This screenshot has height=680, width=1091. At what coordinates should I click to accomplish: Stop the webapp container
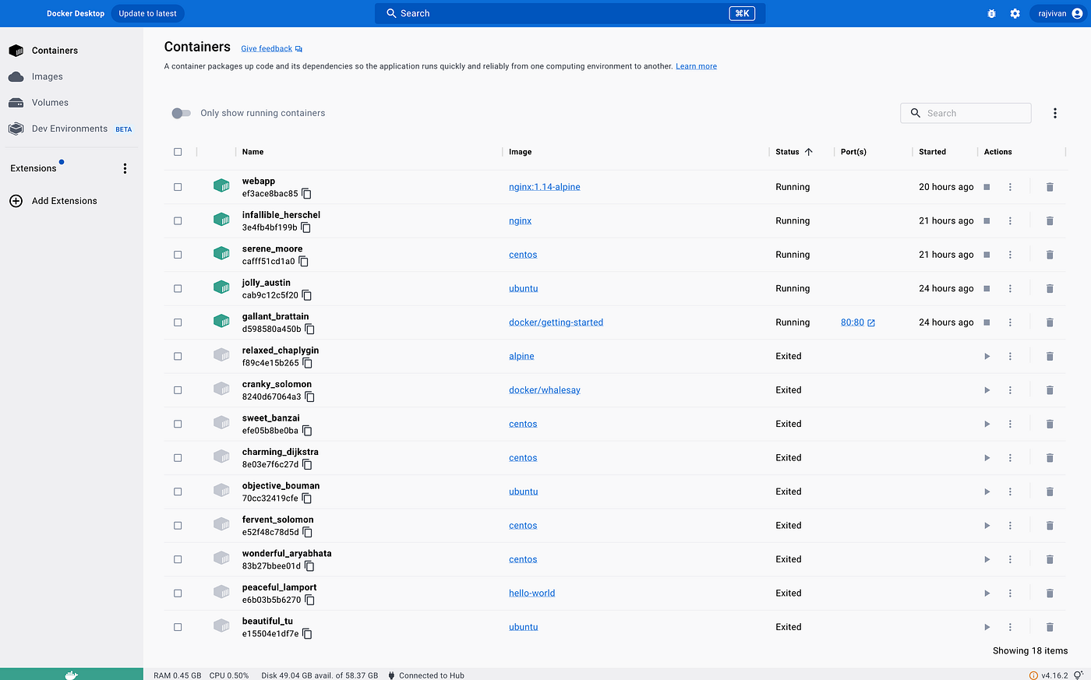tap(987, 187)
